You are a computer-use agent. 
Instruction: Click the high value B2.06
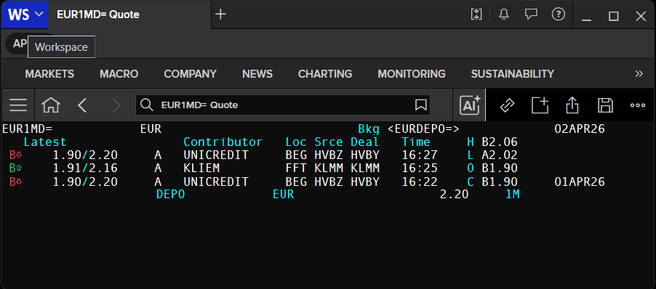pos(500,142)
